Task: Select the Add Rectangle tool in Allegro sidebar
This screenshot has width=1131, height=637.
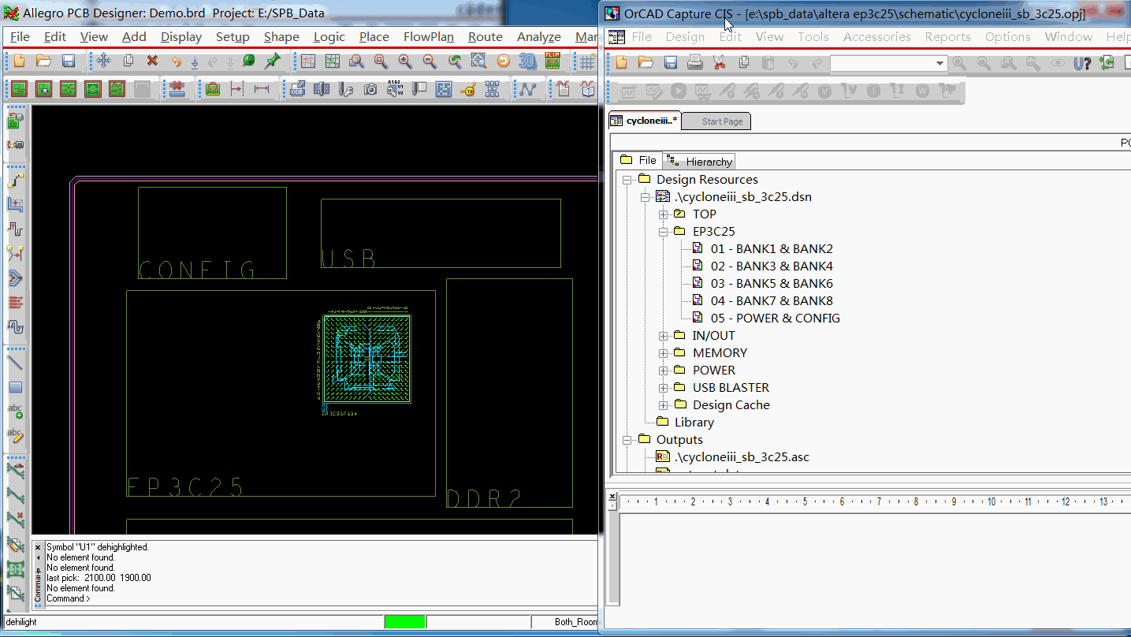Action: tap(16, 388)
